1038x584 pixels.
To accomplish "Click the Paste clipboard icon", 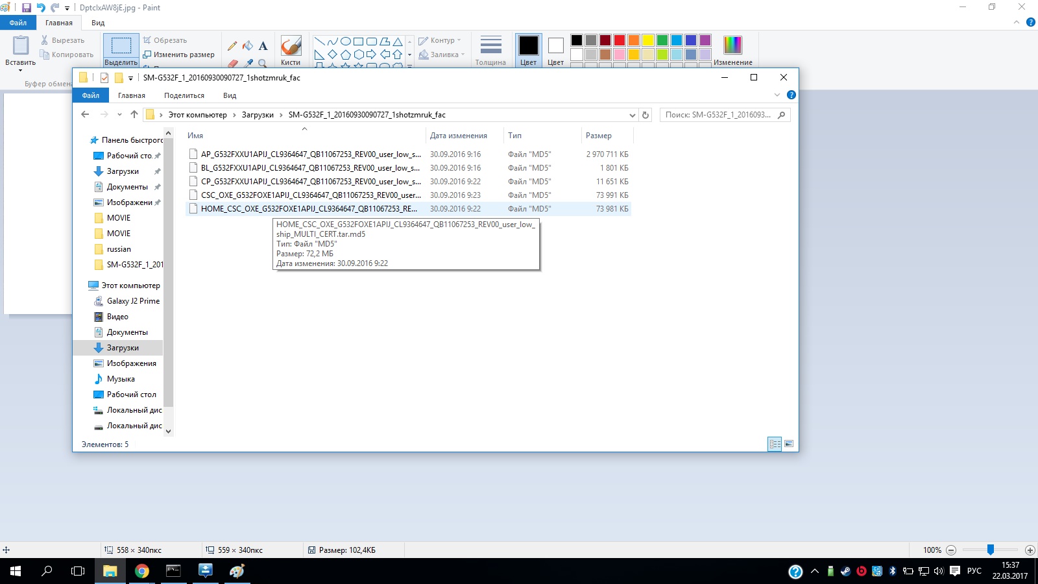I will coord(21,46).
